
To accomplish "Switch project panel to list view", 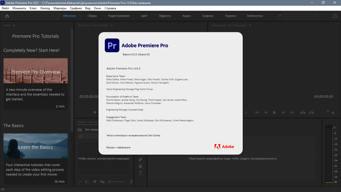I will click(87, 182).
